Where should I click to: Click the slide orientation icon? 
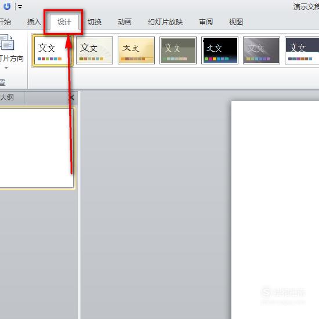coord(8,42)
